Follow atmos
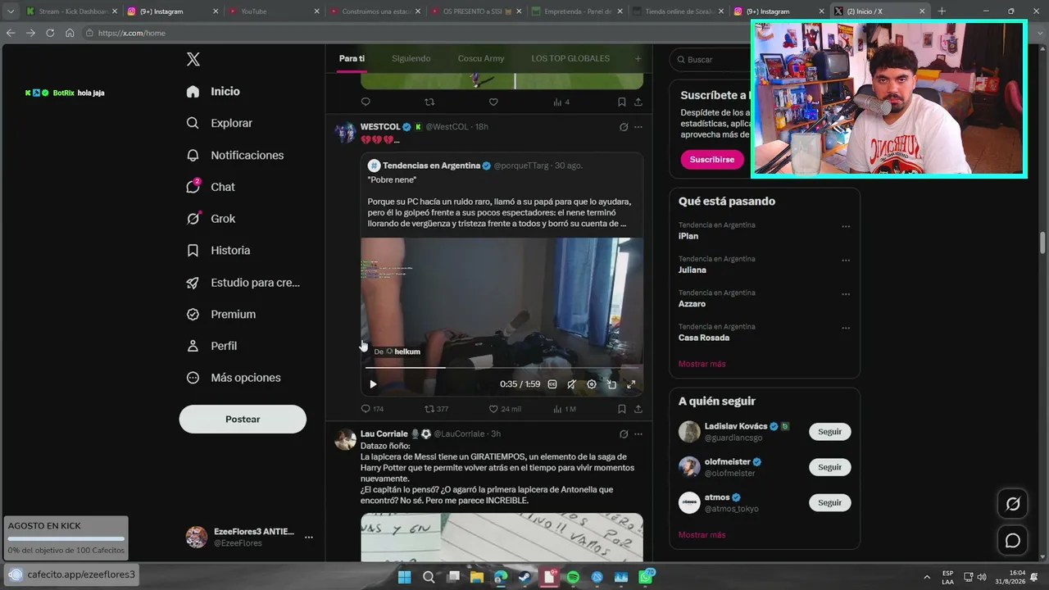The image size is (1049, 590). click(x=829, y=502)
